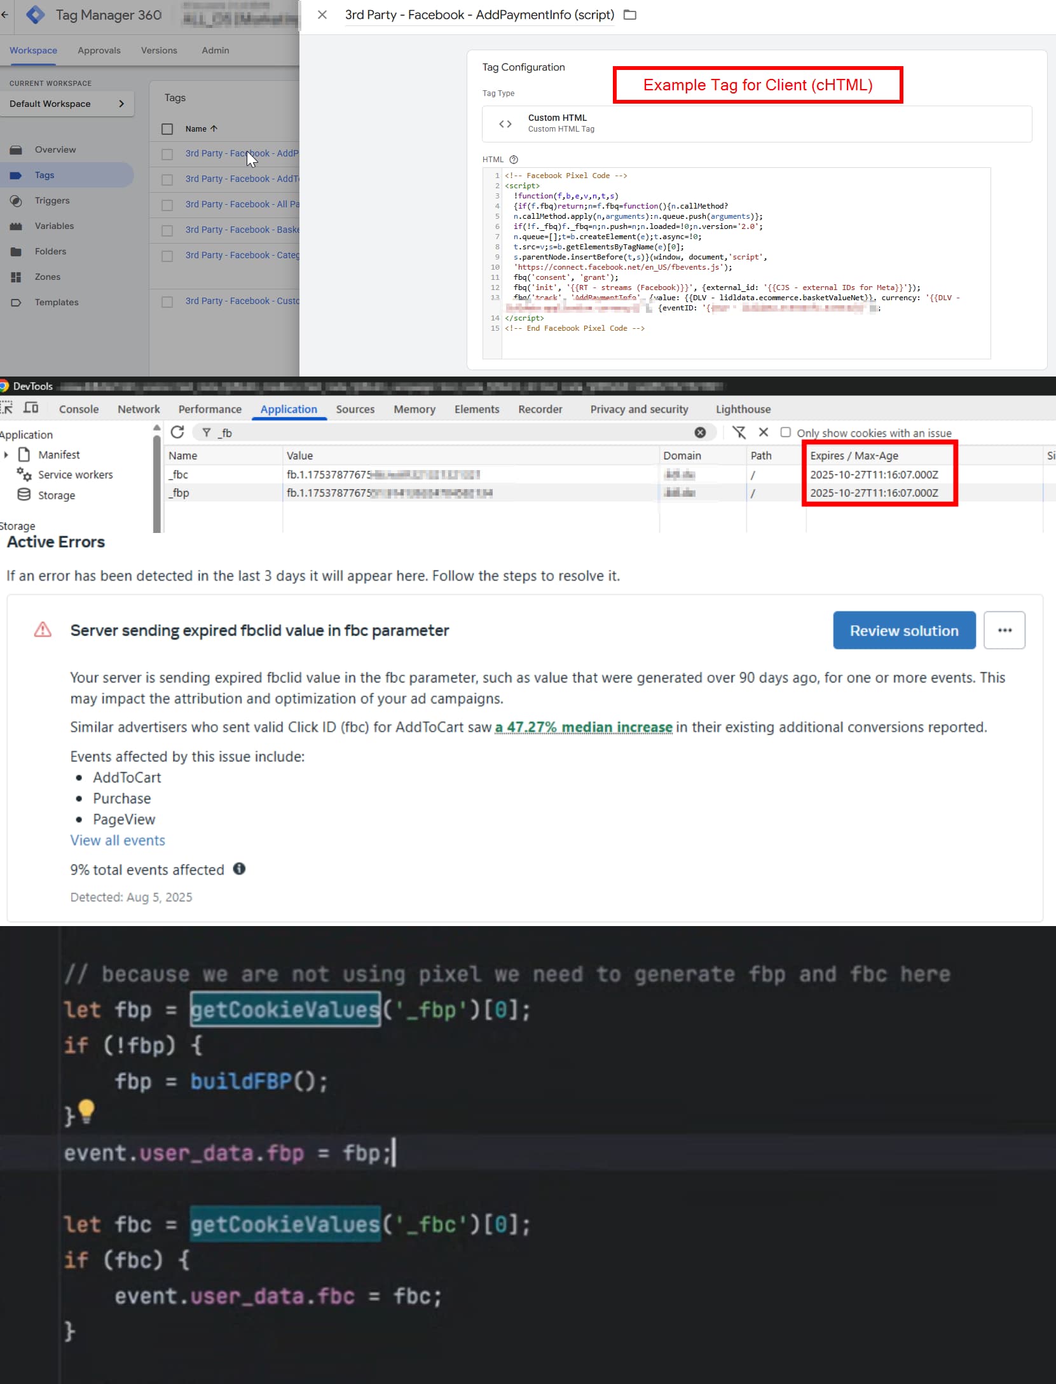Open the tag folder icon
The height and width of the screenshot is (1384, 1056).
[629, 15]
